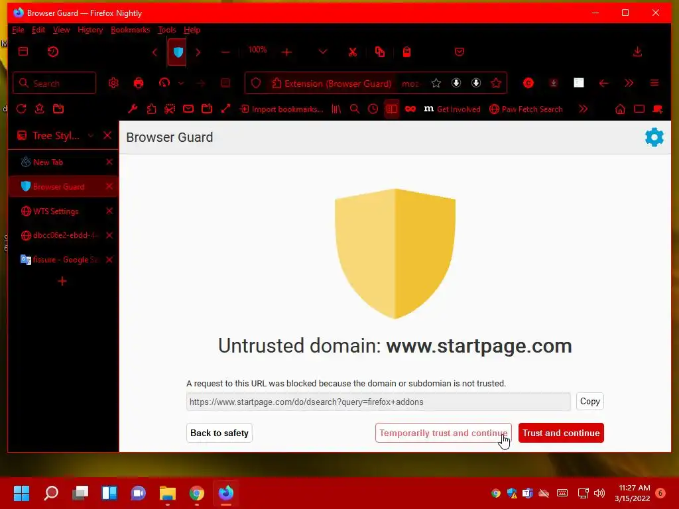
Task: Add a new tab with the plus button
Action: (x=62, y=281)
